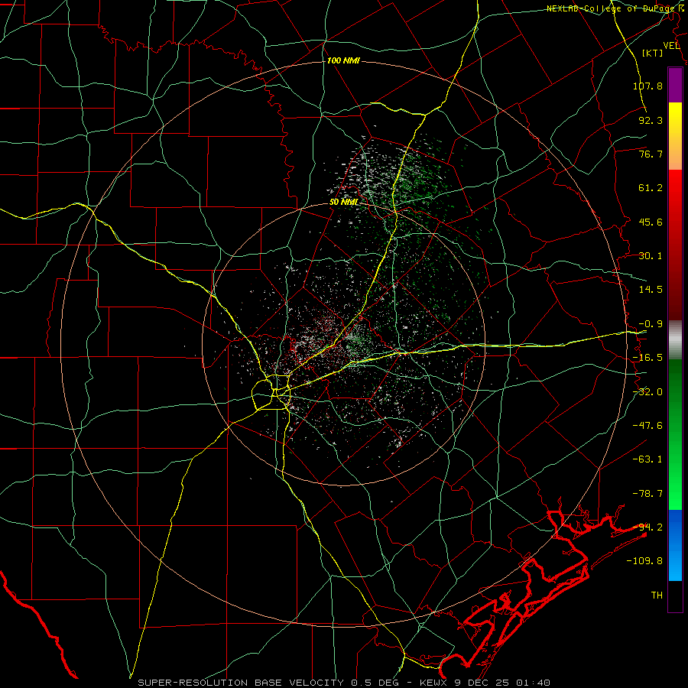Image resolution: width=688 pixels, height=688 pixels.
Task: Select the 107.8 value on velocity scale
Action: pos(647,86)
